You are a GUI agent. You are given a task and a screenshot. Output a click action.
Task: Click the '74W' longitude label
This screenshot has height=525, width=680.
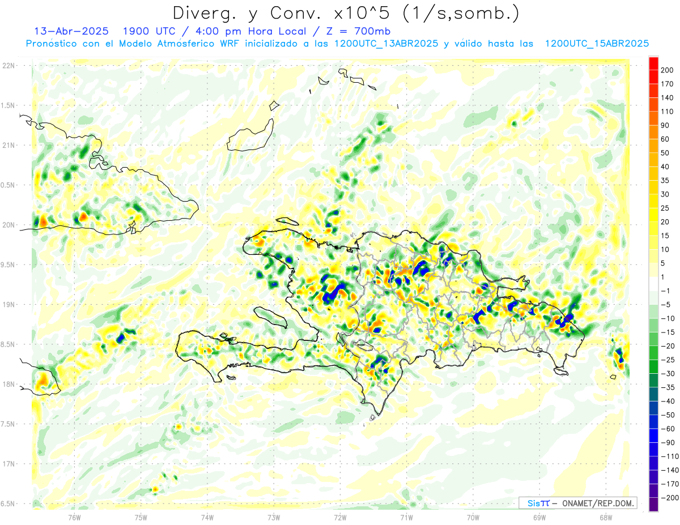pos(207,517)
